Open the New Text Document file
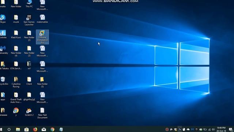This screenshot has width=234, height=132. 42,113
